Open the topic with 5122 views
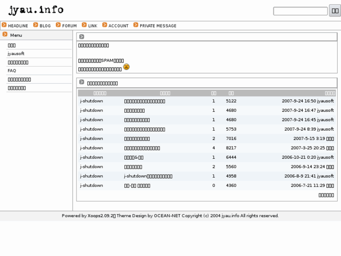This screenshot has height=256, width=341. [144, 101]
